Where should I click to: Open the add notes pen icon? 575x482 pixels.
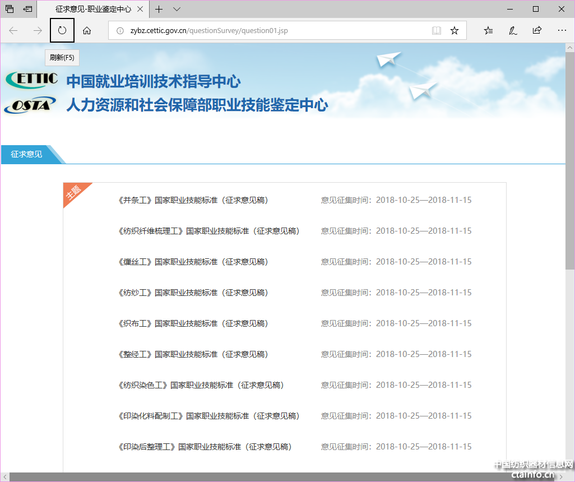[513, 30]
